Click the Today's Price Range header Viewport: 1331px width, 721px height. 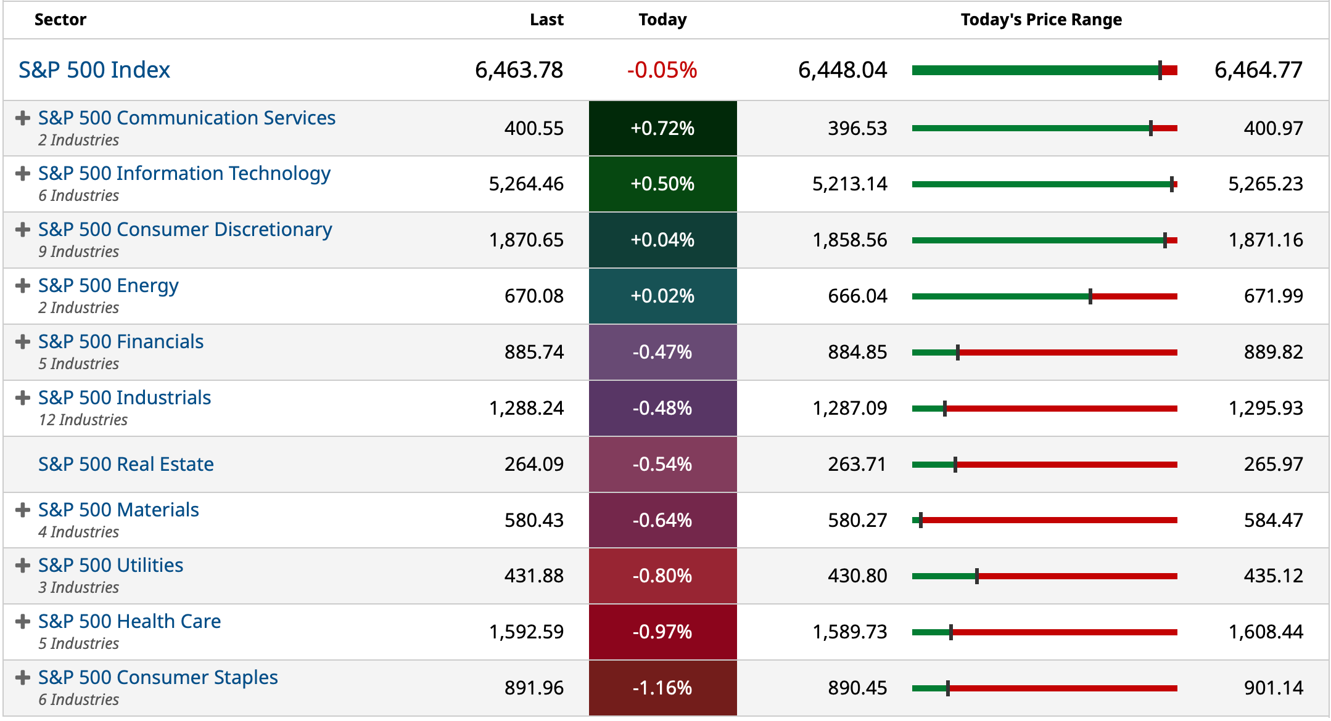(1041, 20)
